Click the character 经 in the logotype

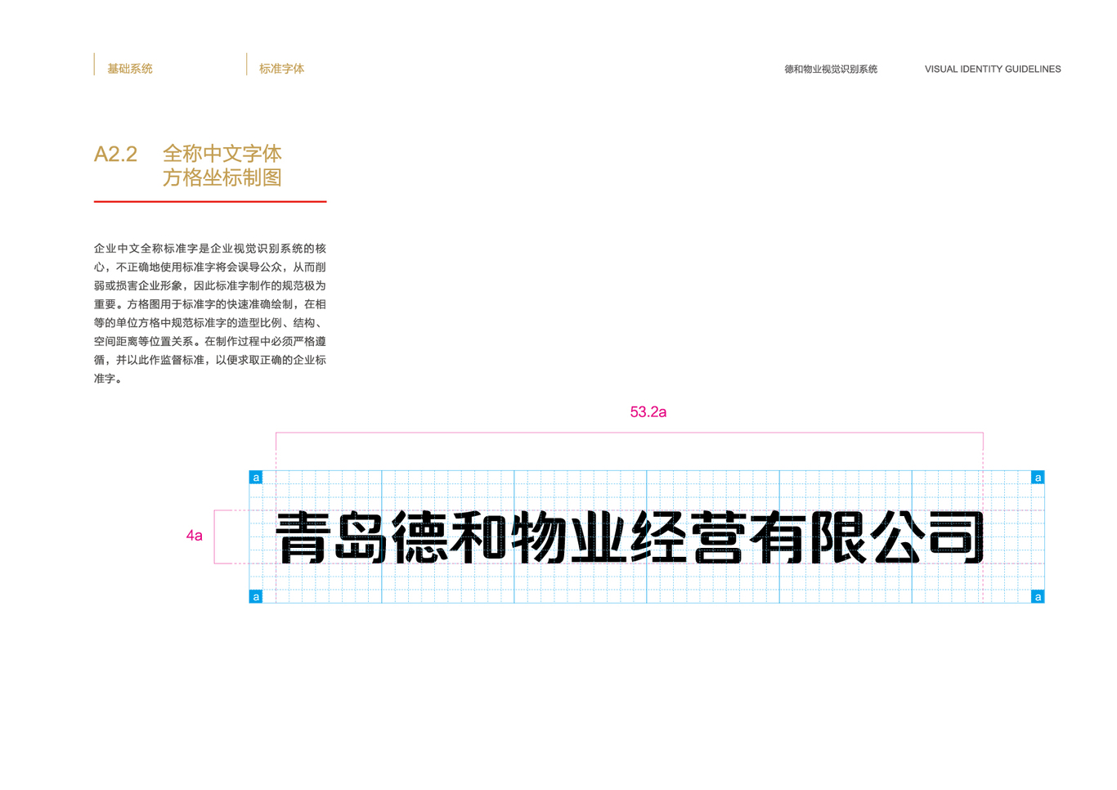[658, 537]
